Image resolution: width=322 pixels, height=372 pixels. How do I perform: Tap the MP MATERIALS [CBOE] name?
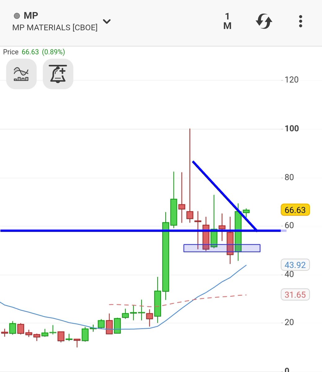coord(55,28)
